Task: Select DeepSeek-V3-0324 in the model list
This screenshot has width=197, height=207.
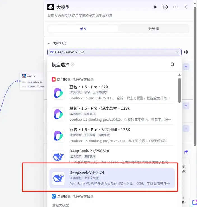Action: click(112, 178)
